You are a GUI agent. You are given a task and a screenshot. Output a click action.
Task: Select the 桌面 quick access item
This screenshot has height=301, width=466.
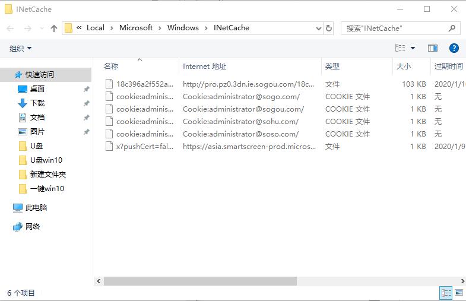pos(37,89)
